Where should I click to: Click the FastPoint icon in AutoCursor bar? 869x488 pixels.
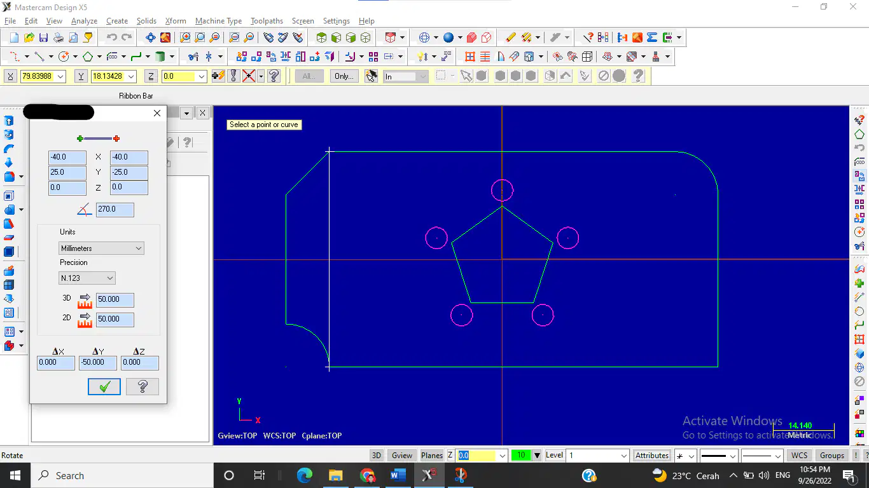[x=218, y=76]
